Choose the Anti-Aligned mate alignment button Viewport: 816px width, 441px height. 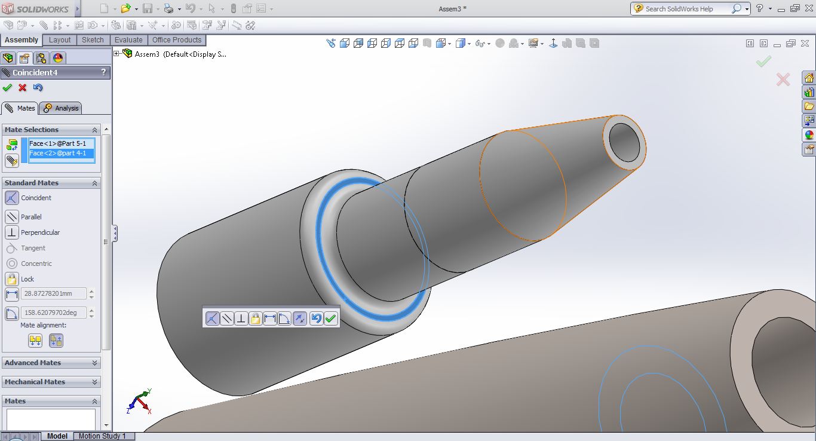[56, 341]
